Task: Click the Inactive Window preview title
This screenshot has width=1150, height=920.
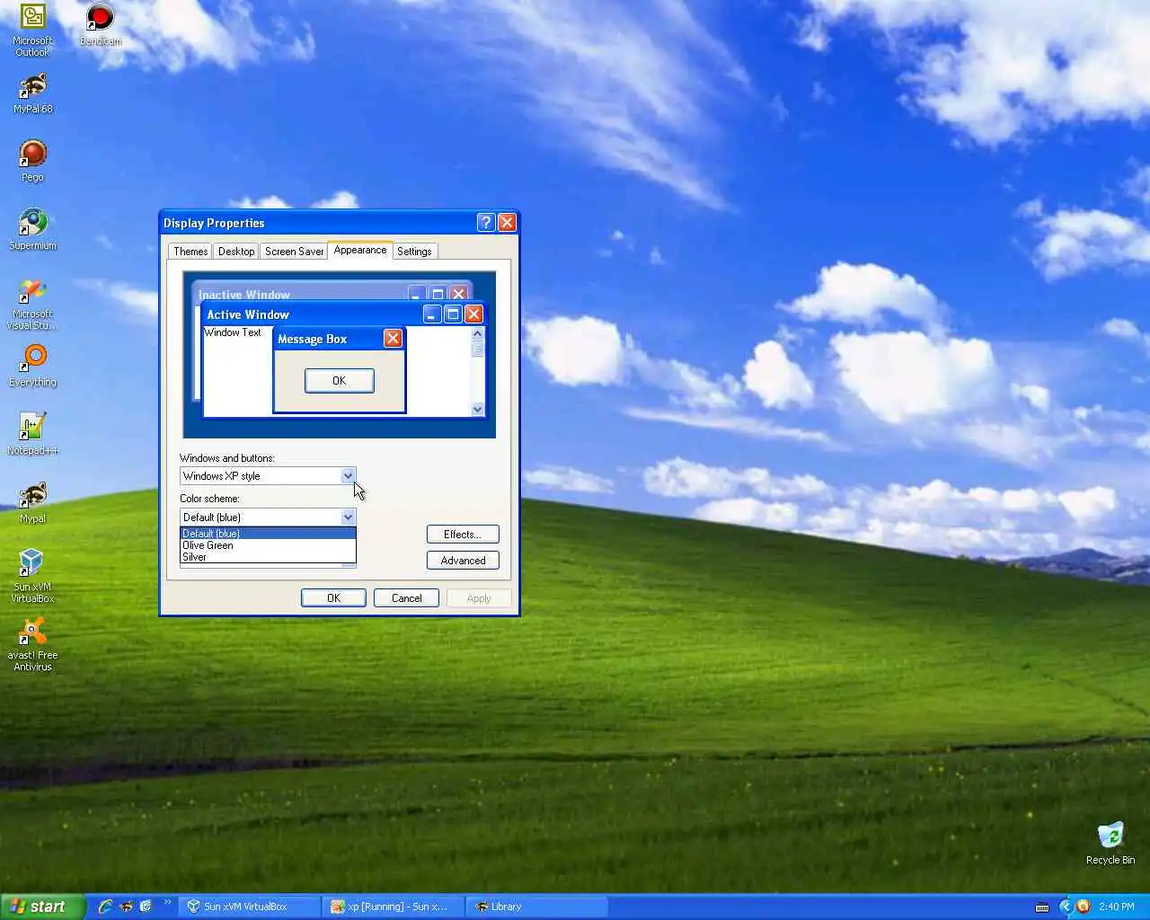Action: click(x=244, y=295)
